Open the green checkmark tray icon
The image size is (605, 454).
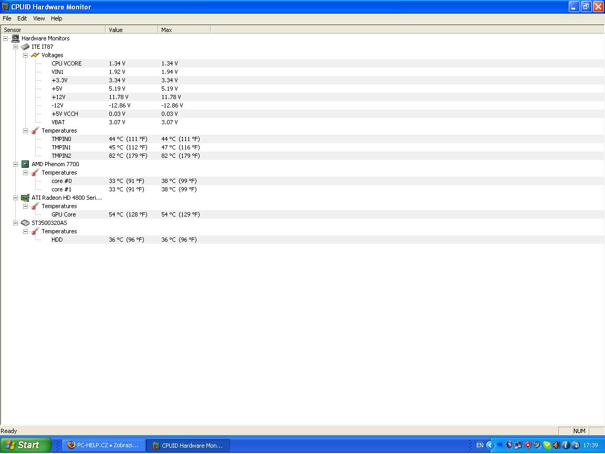click(547, 445)
